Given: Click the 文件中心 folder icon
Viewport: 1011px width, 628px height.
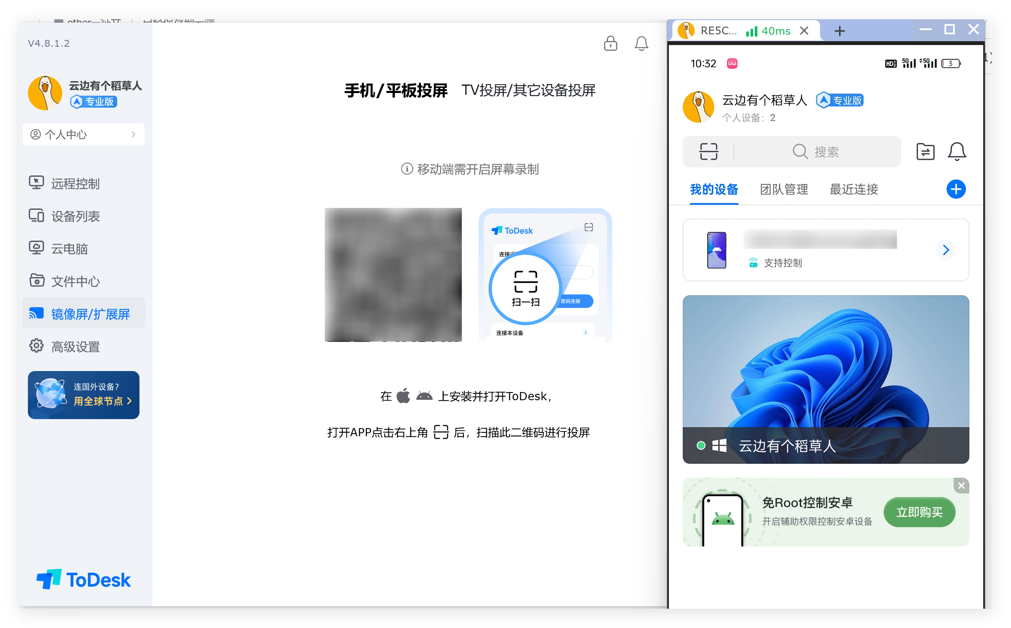Looking at the screenshot, I should pos(36,281).
